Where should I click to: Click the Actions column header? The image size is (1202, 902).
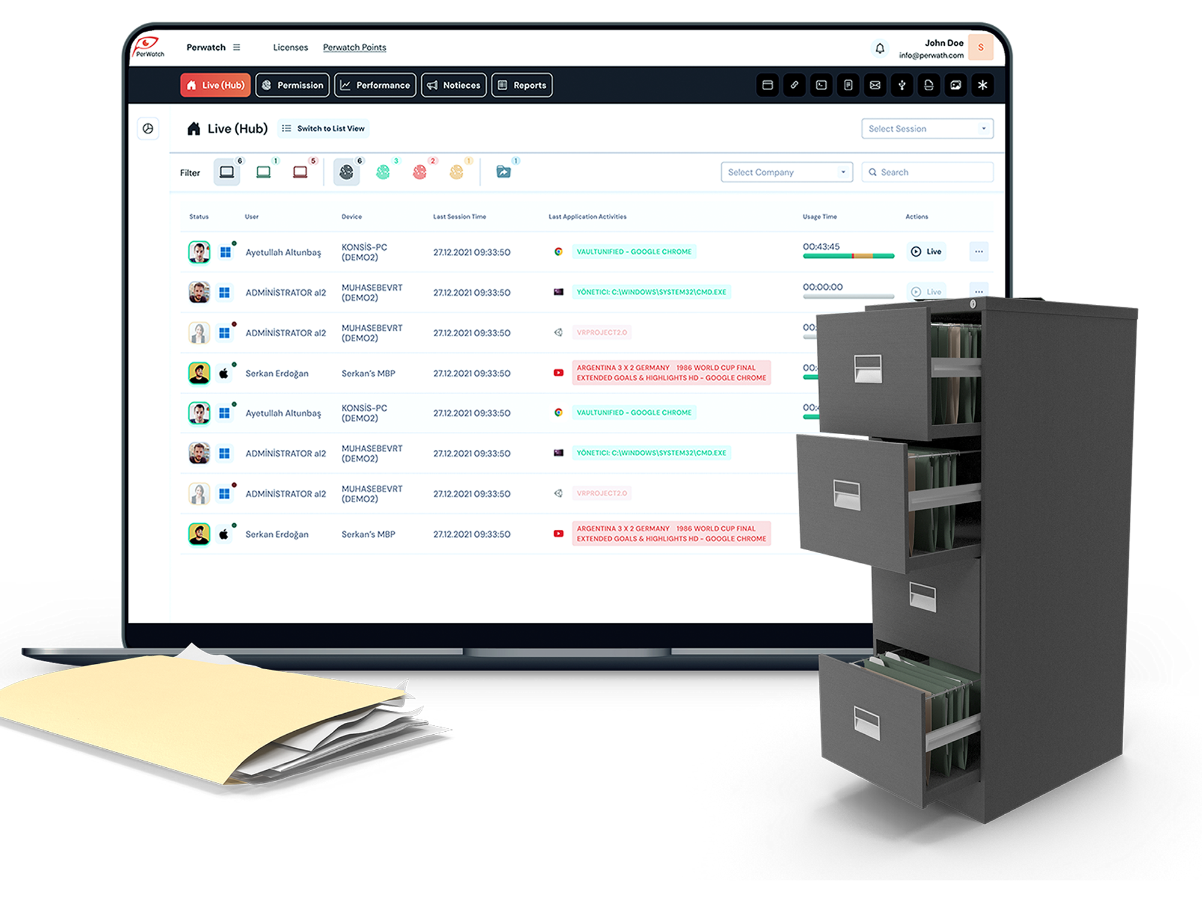click(x=917, y=216)
